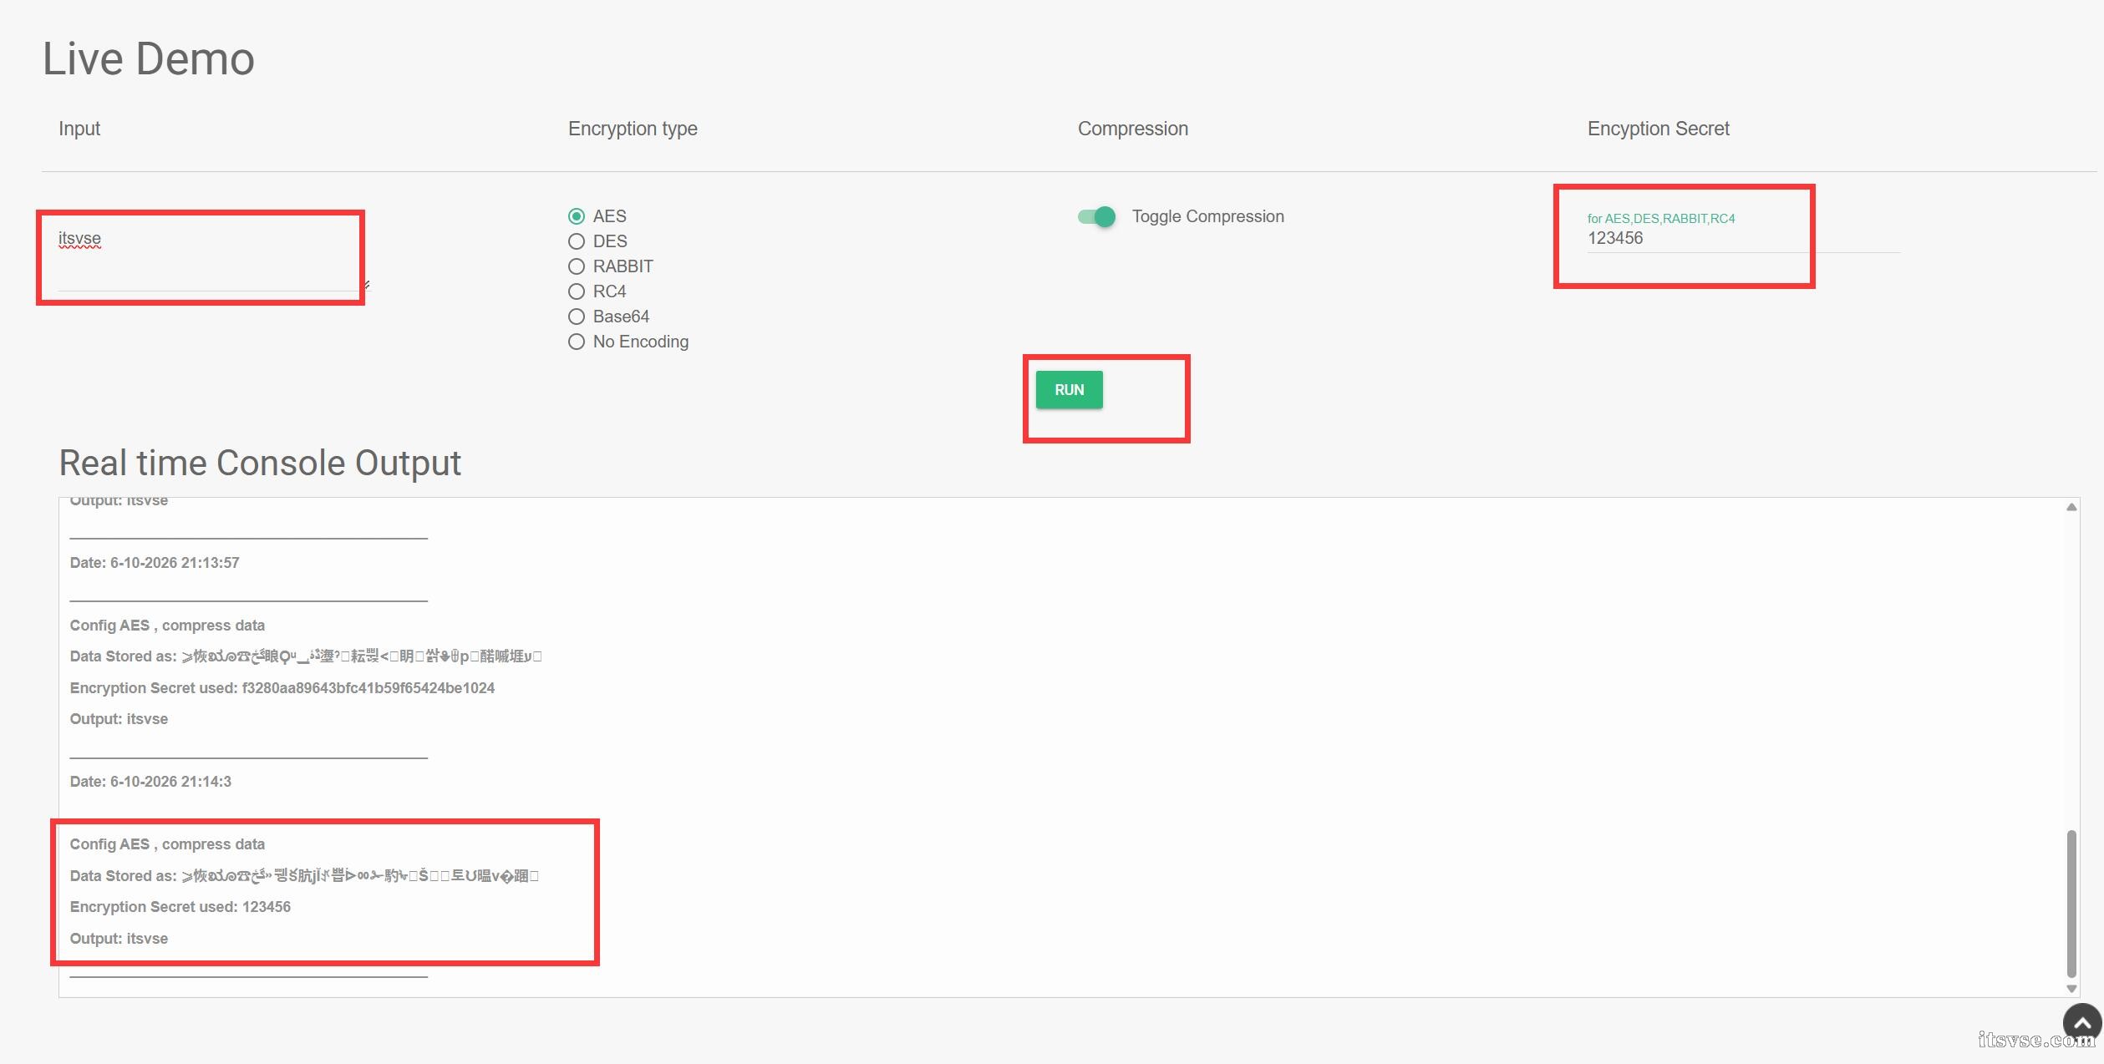The height and width of the screenshot is (1064, 2104).
Task: Click the 'Compression' column header
Action: [1133, 129]
